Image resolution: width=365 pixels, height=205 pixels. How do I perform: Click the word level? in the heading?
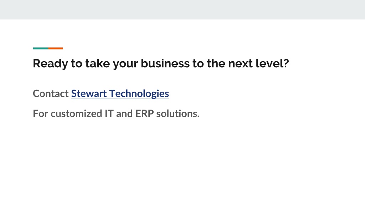coord(272,63)
